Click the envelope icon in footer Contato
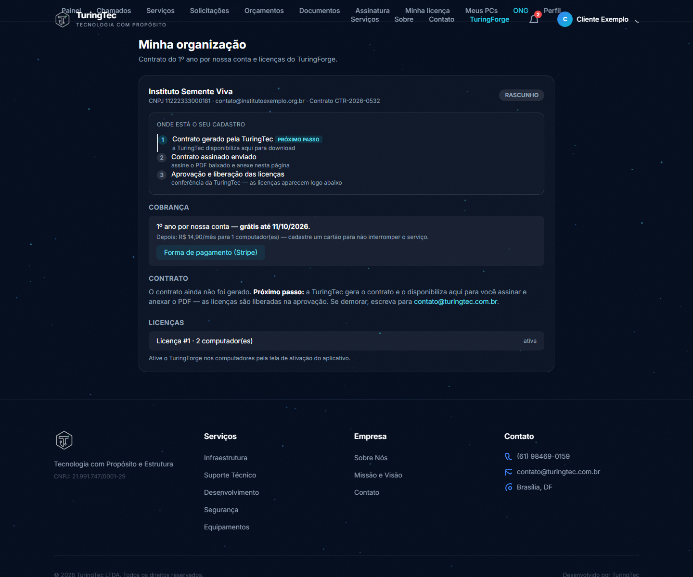The height and width of the screenshot is (577, 693). pos(508,472)
